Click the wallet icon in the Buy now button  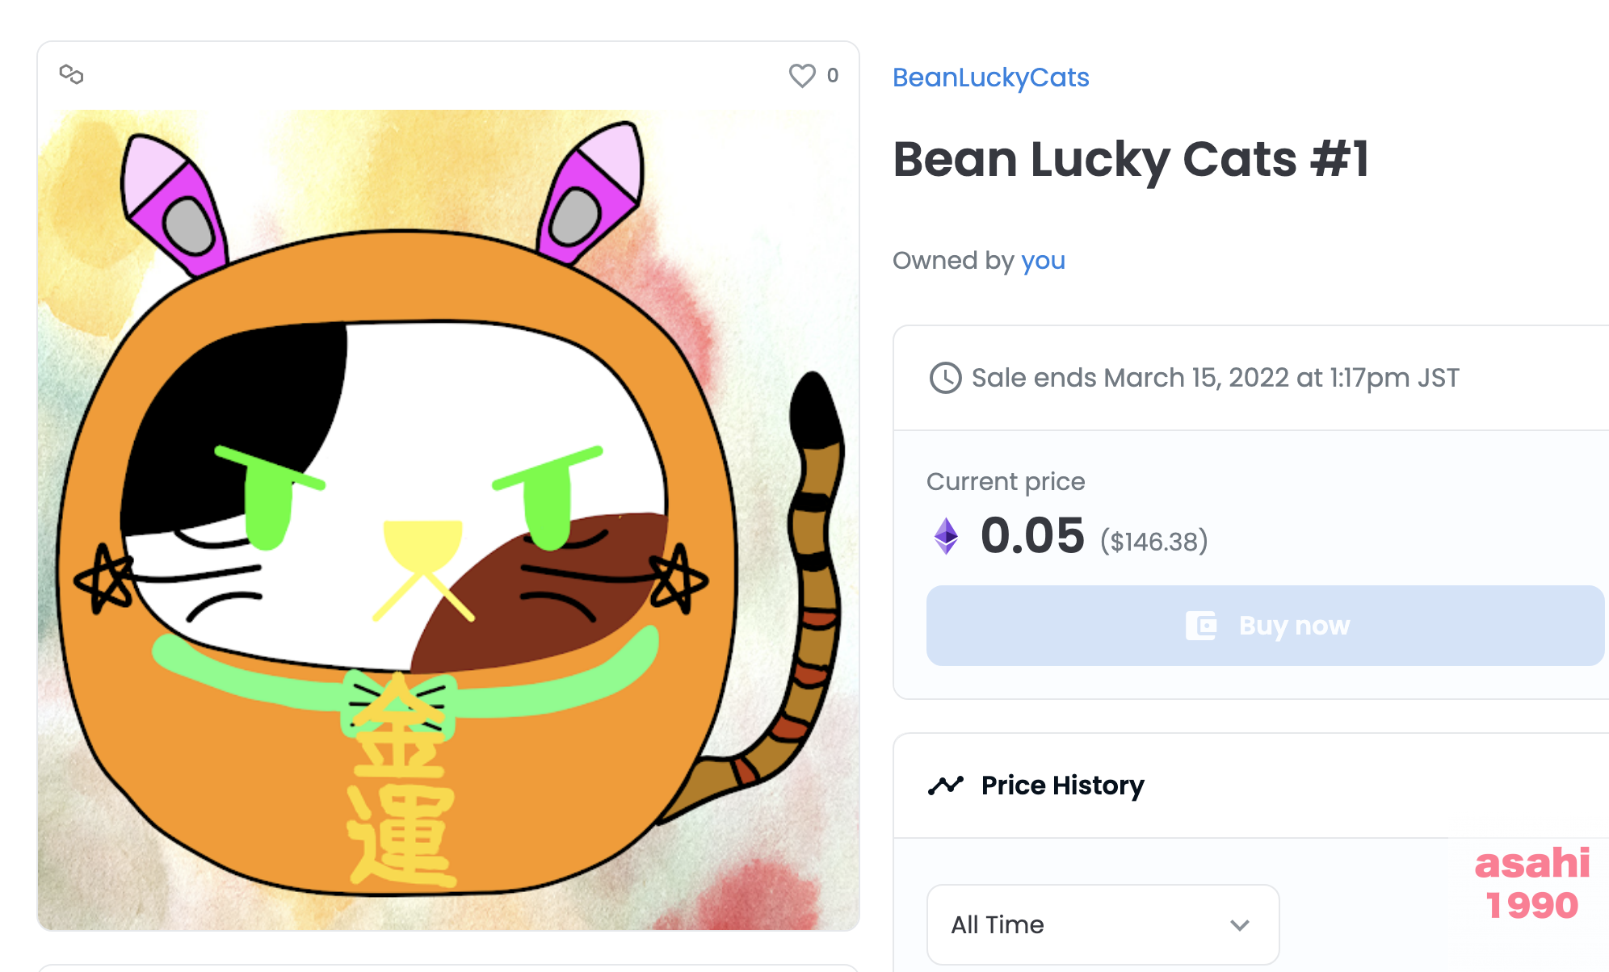point(1201,625)
